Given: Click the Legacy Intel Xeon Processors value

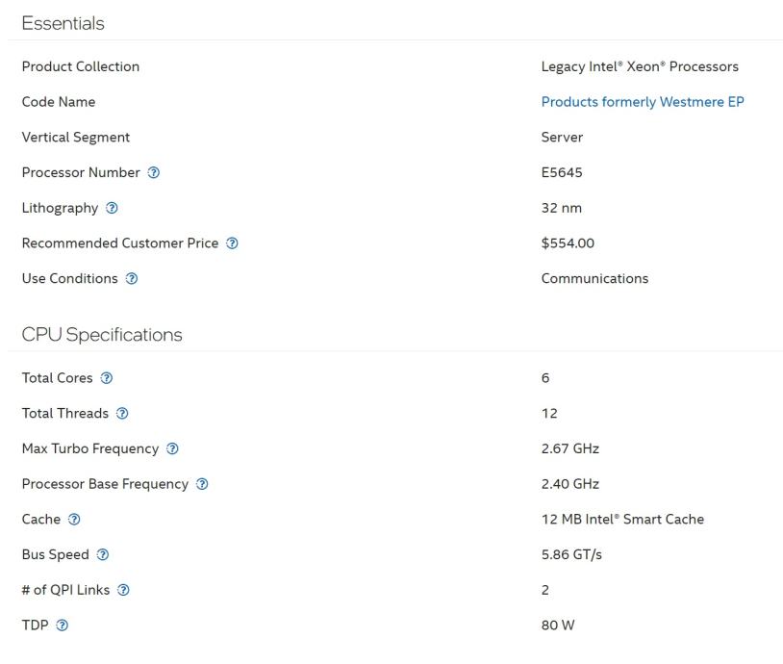Looking at the screenshot, I should 640,66.
